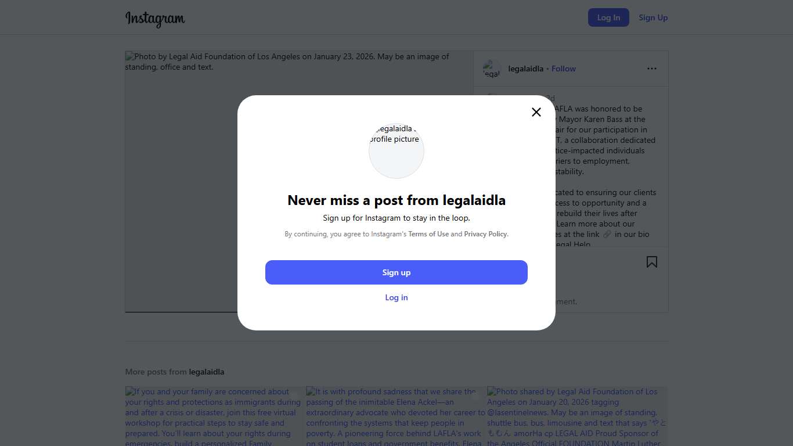Open the immigrant rights workshop post thumbnail
The height and width of the screenshot is (446, 793).
click(x=213, y=416)
